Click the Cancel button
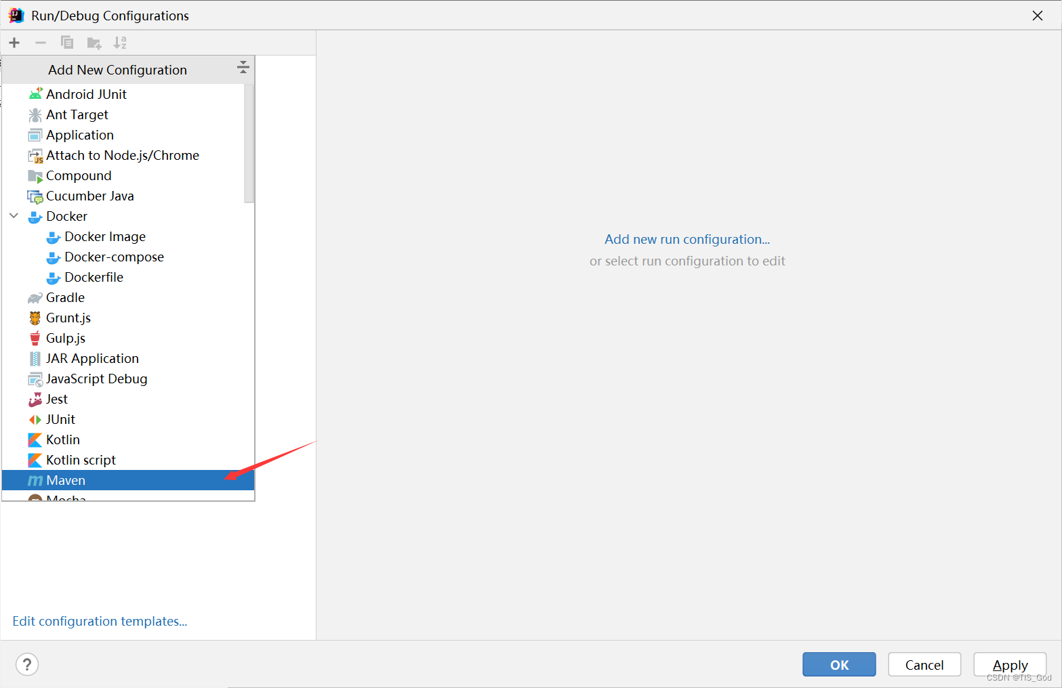The image size is (1062, 688). point(924,664)
